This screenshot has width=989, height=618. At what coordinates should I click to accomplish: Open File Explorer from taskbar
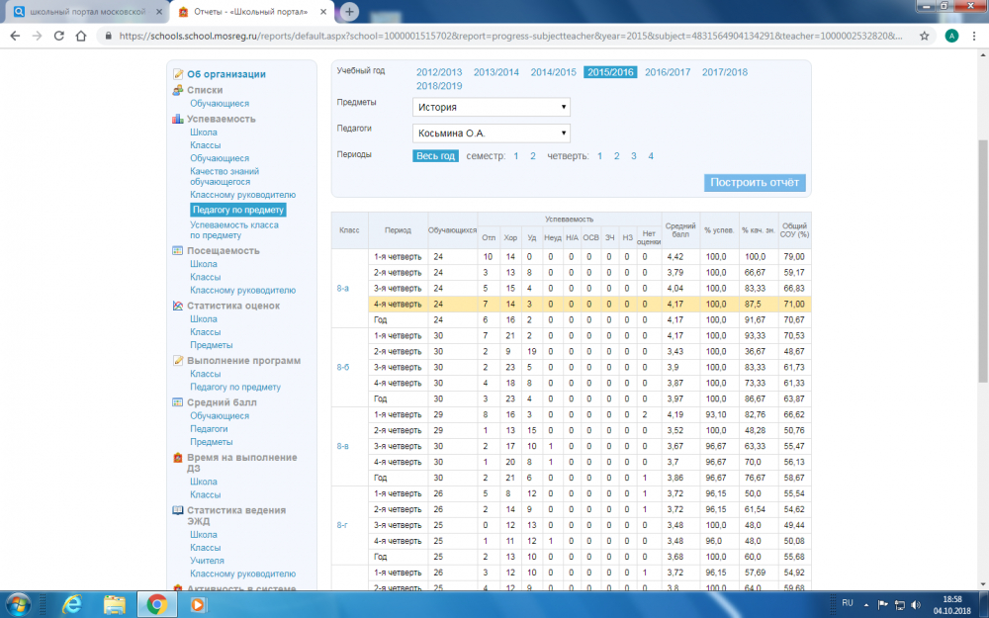click(x=114, y=604)
